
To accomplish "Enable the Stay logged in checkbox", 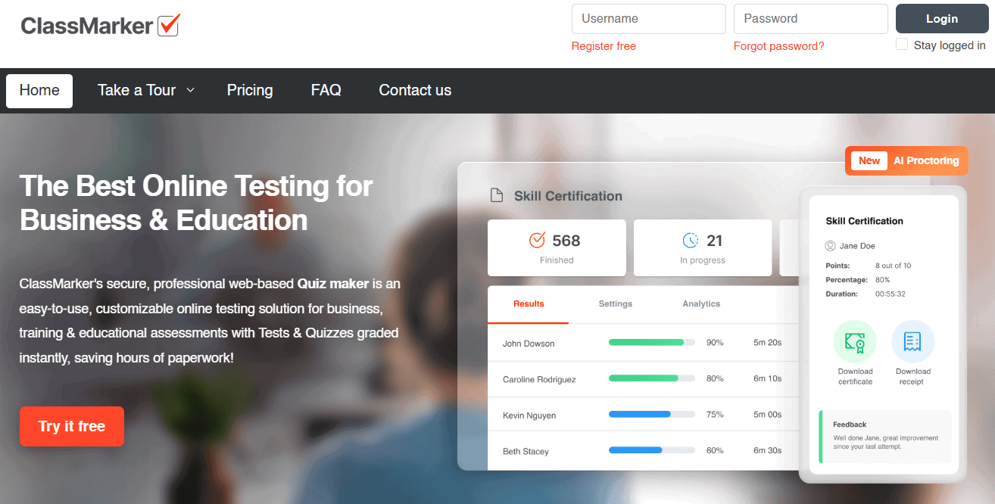I will (902, 45).
